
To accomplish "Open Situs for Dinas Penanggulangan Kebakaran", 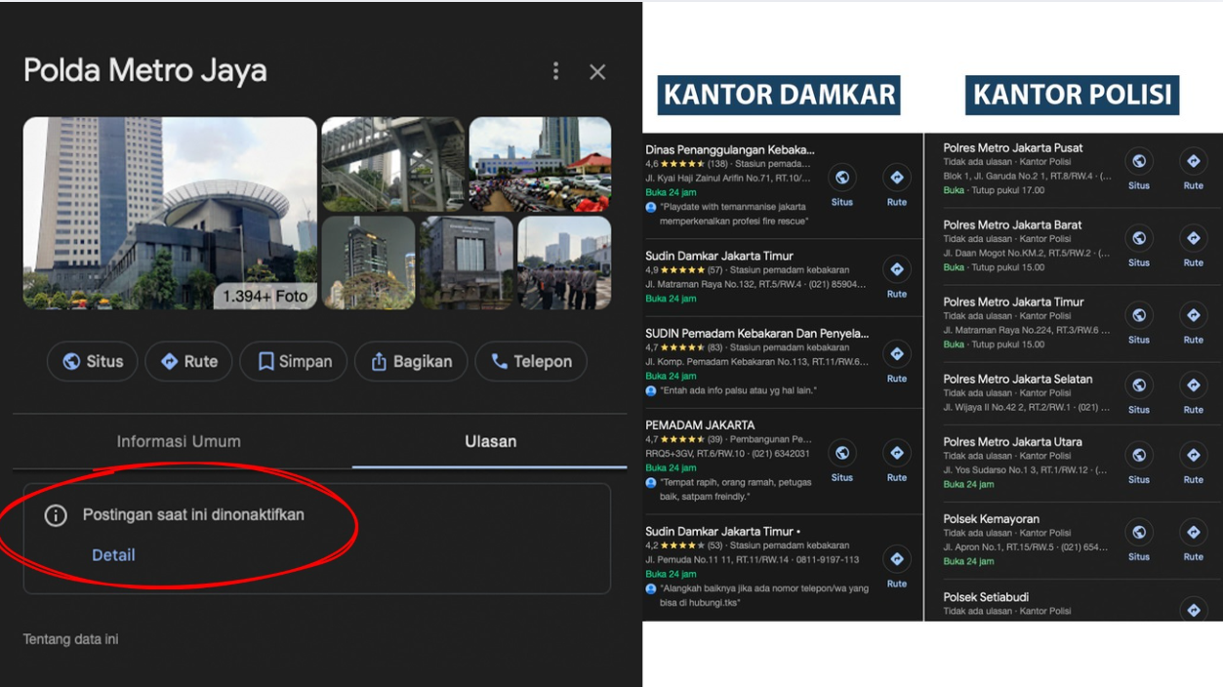I will tap(841, 179).
